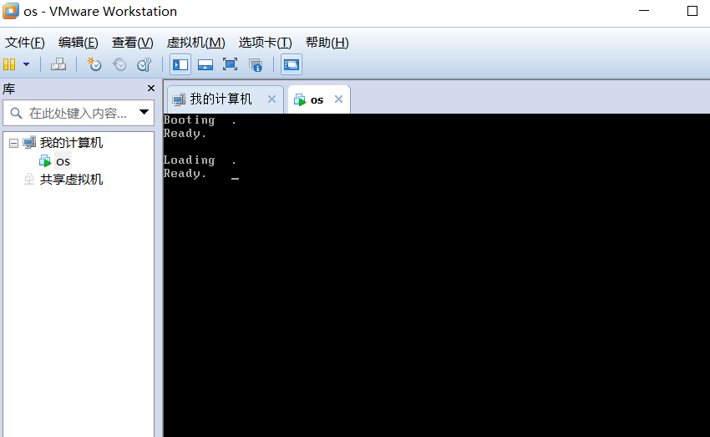Select 共享虚拟机 in the library tree

71,180
